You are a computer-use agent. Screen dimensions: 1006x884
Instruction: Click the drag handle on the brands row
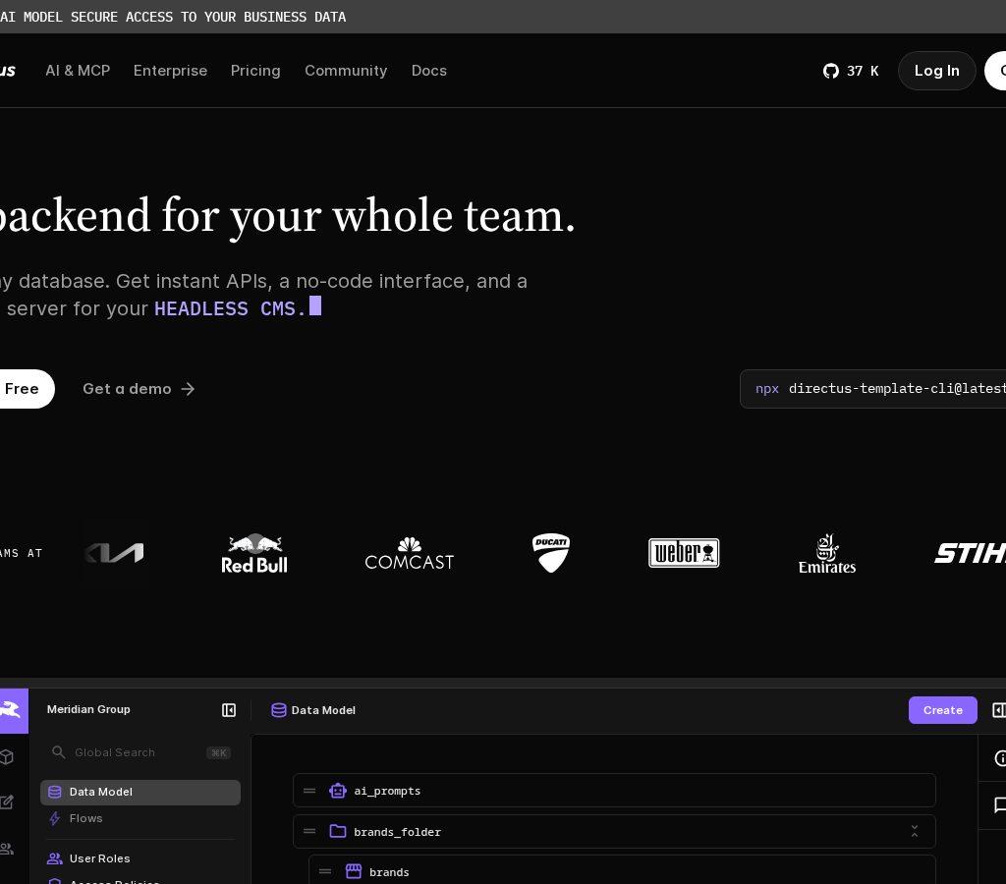(325, 872)
